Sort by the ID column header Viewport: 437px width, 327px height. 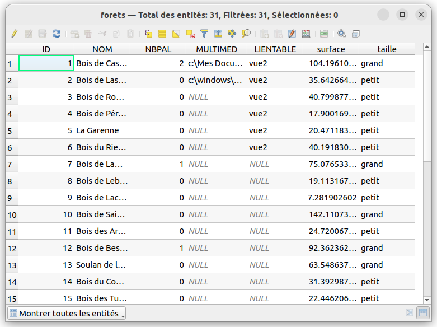pos(46,49)
